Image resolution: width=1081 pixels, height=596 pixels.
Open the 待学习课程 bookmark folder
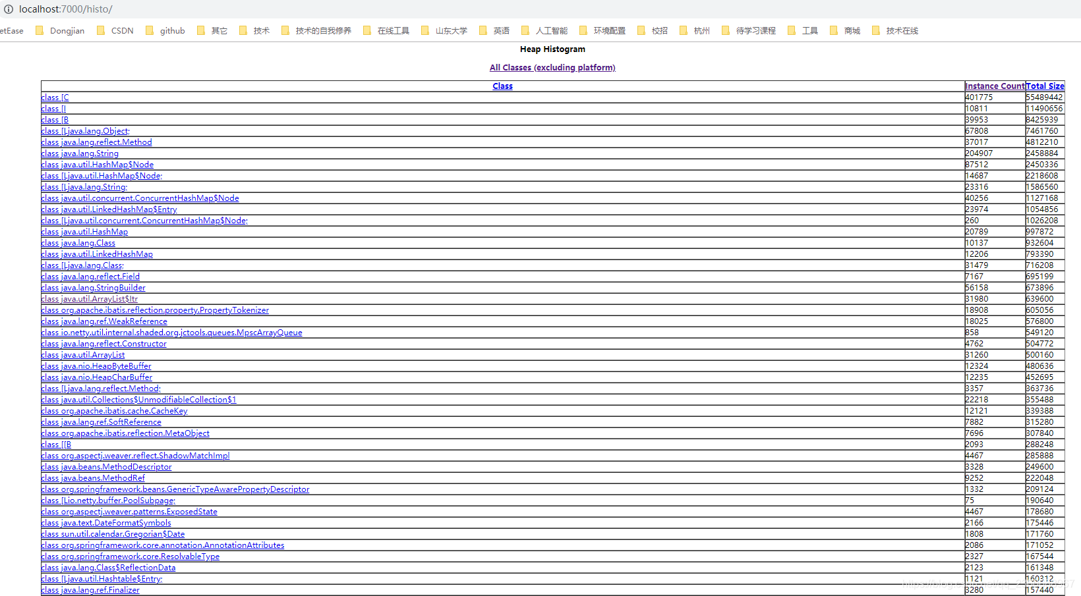pyautogui.click(x=749, y=30)
